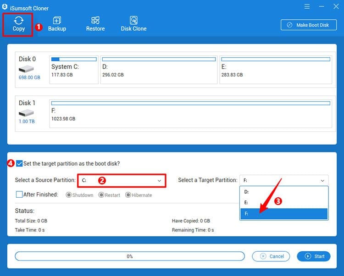Click the 0% progress bar
Image resolution: width=344 pixels, height=276 pixels.
(x=130, y=256)
